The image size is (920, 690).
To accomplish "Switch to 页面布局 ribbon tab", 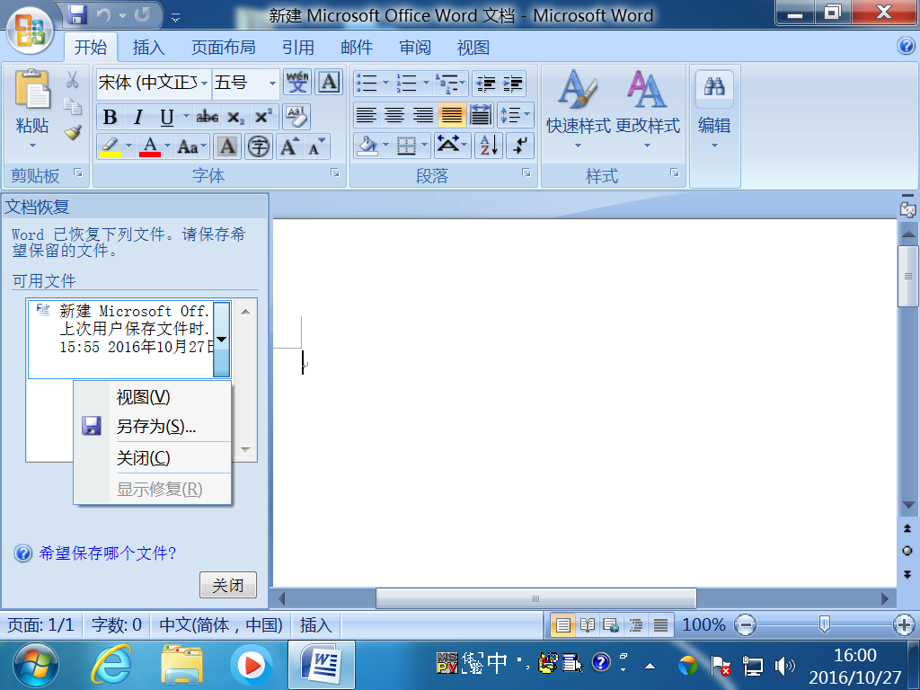I will pyautogui.click(x=223, y=47).
